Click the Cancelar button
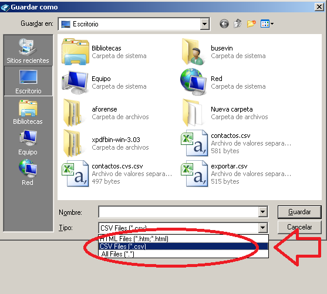The width and height of the screenshot is (327, 294). click(x=299, y=227)
